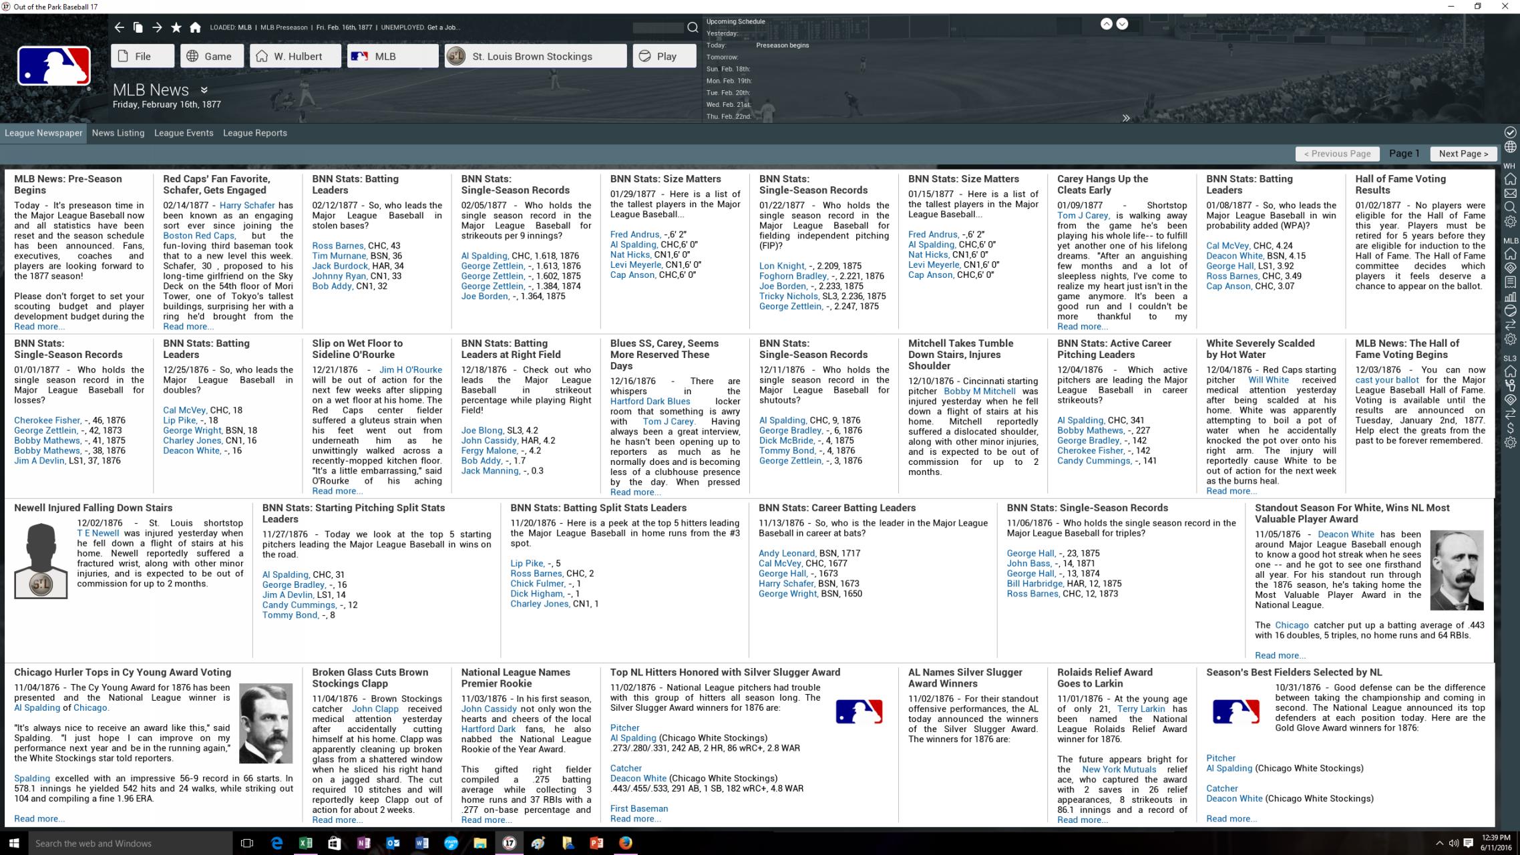The image size is (1520, 855).
Task: Open the St. Louis Brown Stockings menu
Action: [536, 56]
